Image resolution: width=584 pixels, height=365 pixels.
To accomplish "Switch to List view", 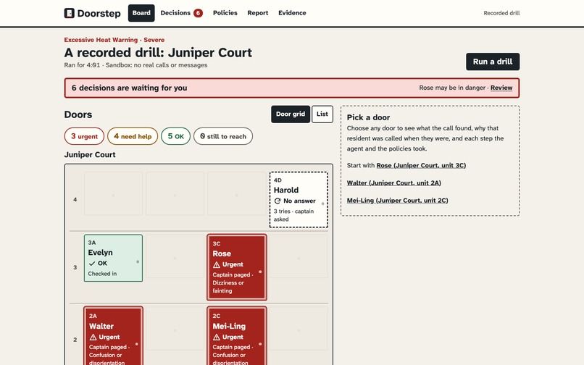I will (322, 114).
